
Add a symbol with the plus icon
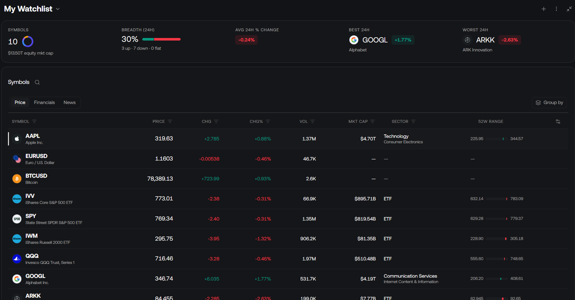(x=544, y=9)
